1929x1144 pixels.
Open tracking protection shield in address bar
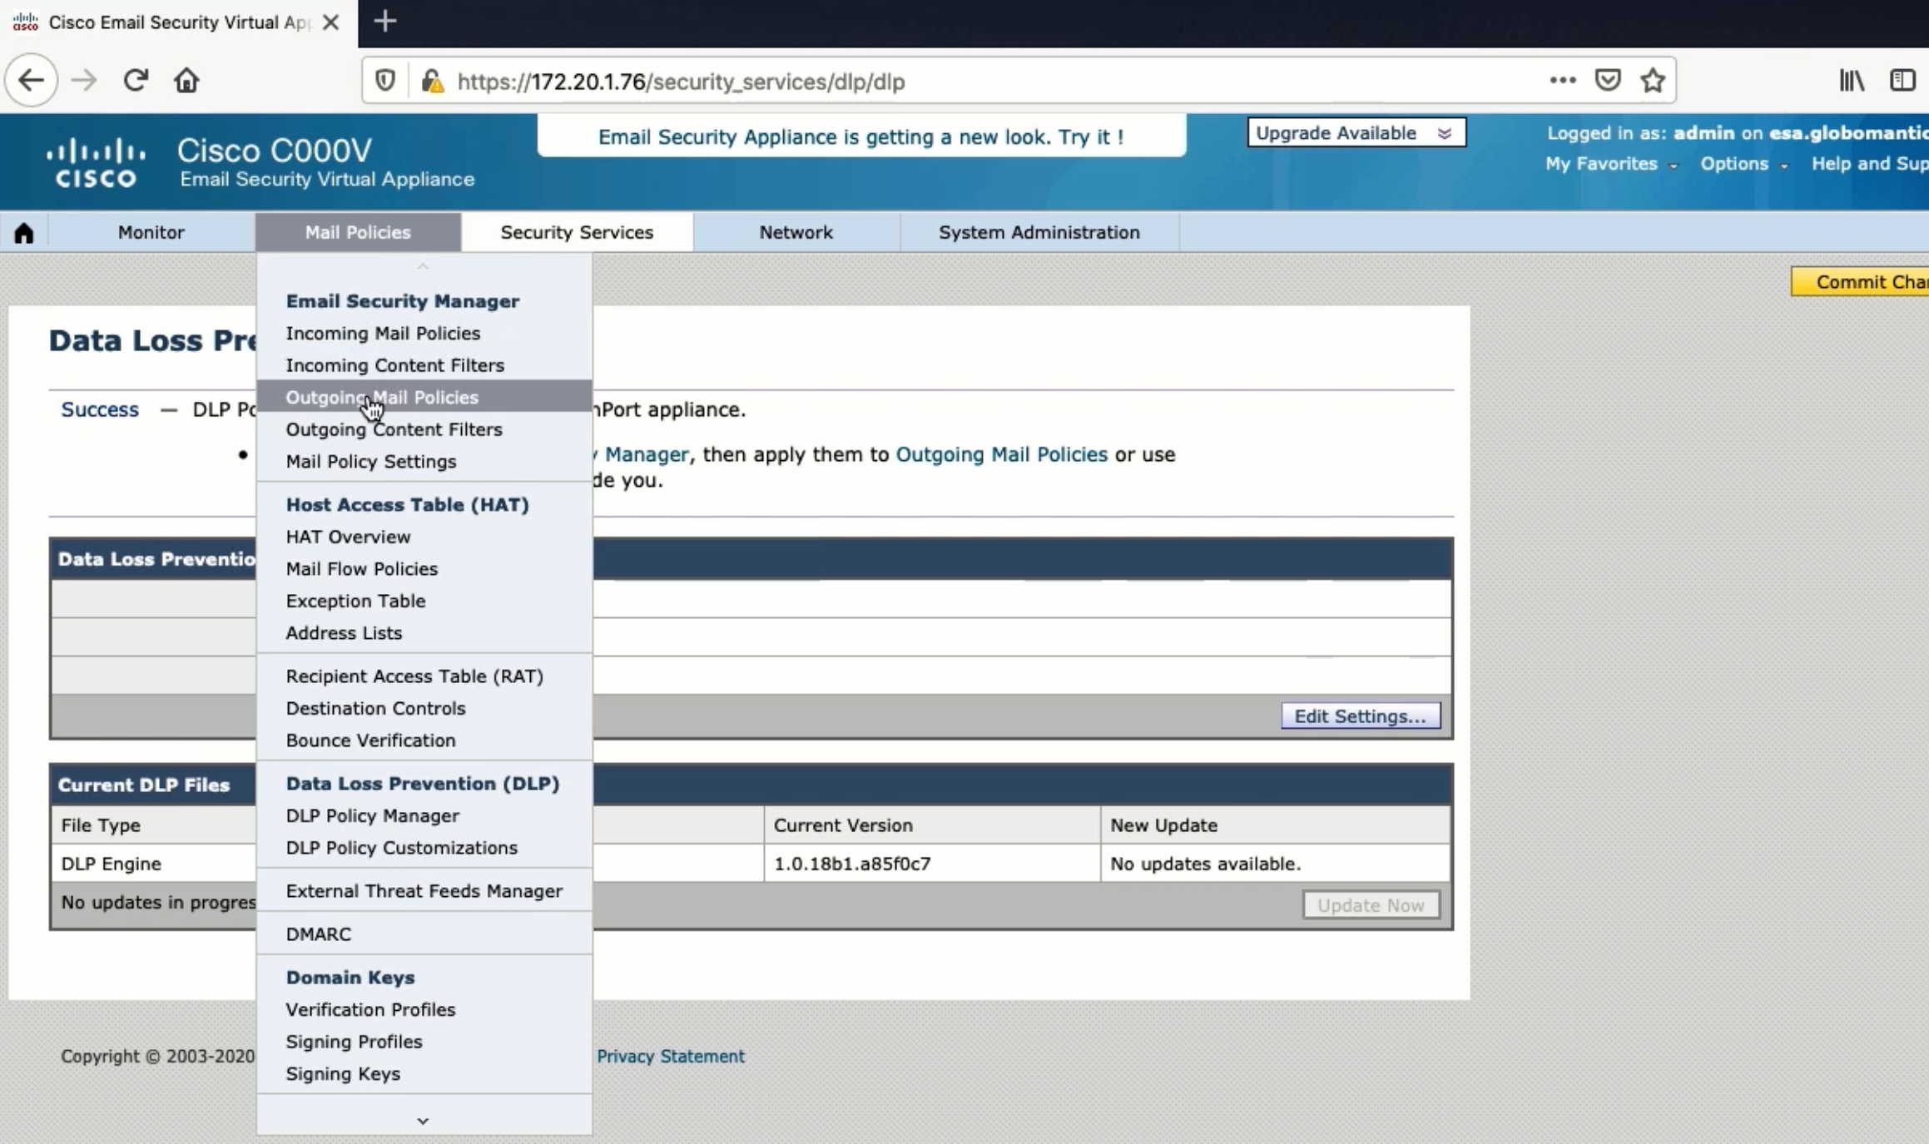point(385,81)
